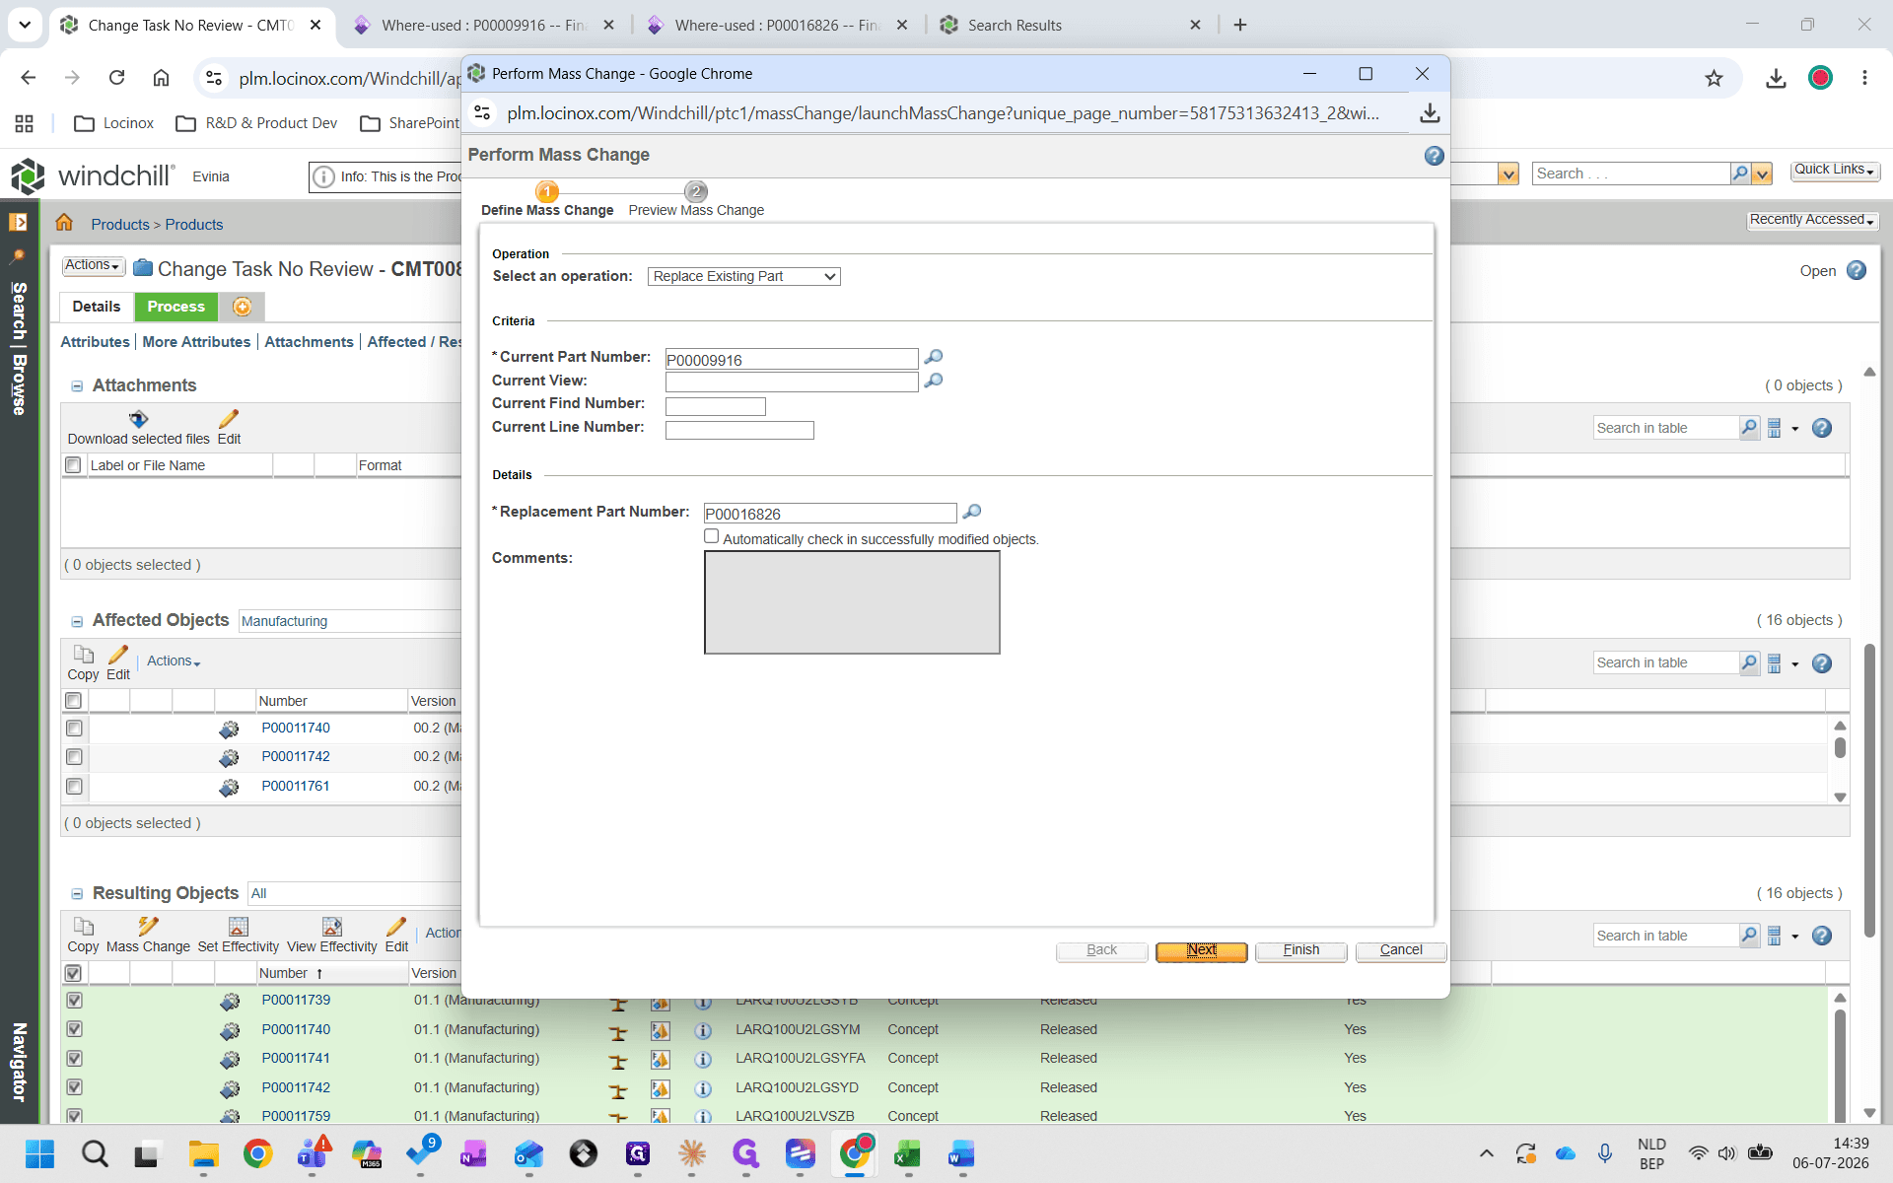Open More Attributes sub-tab
This screenshot has height=1183, width=1893.
pyautogui.click(x=196, y=342)
